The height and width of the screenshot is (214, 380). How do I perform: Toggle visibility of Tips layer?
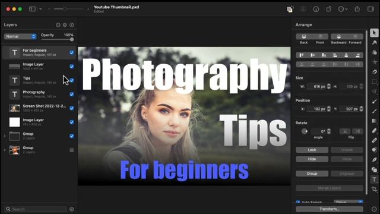[x=72, y=80]
